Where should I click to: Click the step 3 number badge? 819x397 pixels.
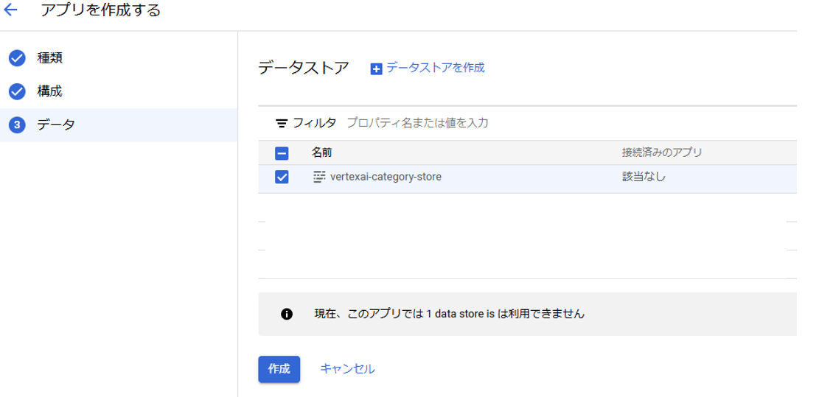tap(17, 124)
